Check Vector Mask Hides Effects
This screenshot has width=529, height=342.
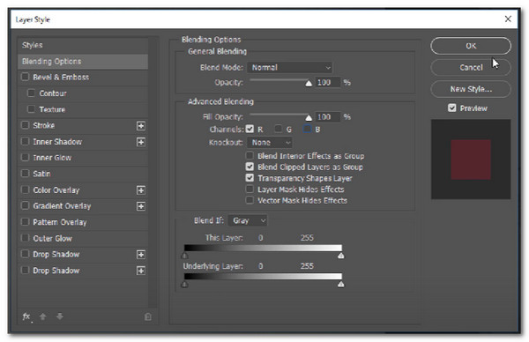tap(250, 200)
